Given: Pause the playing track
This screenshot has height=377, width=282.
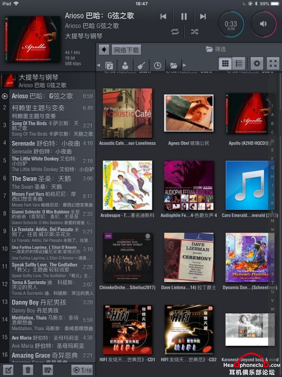Looking at the screenshot, I should [184, 16].
